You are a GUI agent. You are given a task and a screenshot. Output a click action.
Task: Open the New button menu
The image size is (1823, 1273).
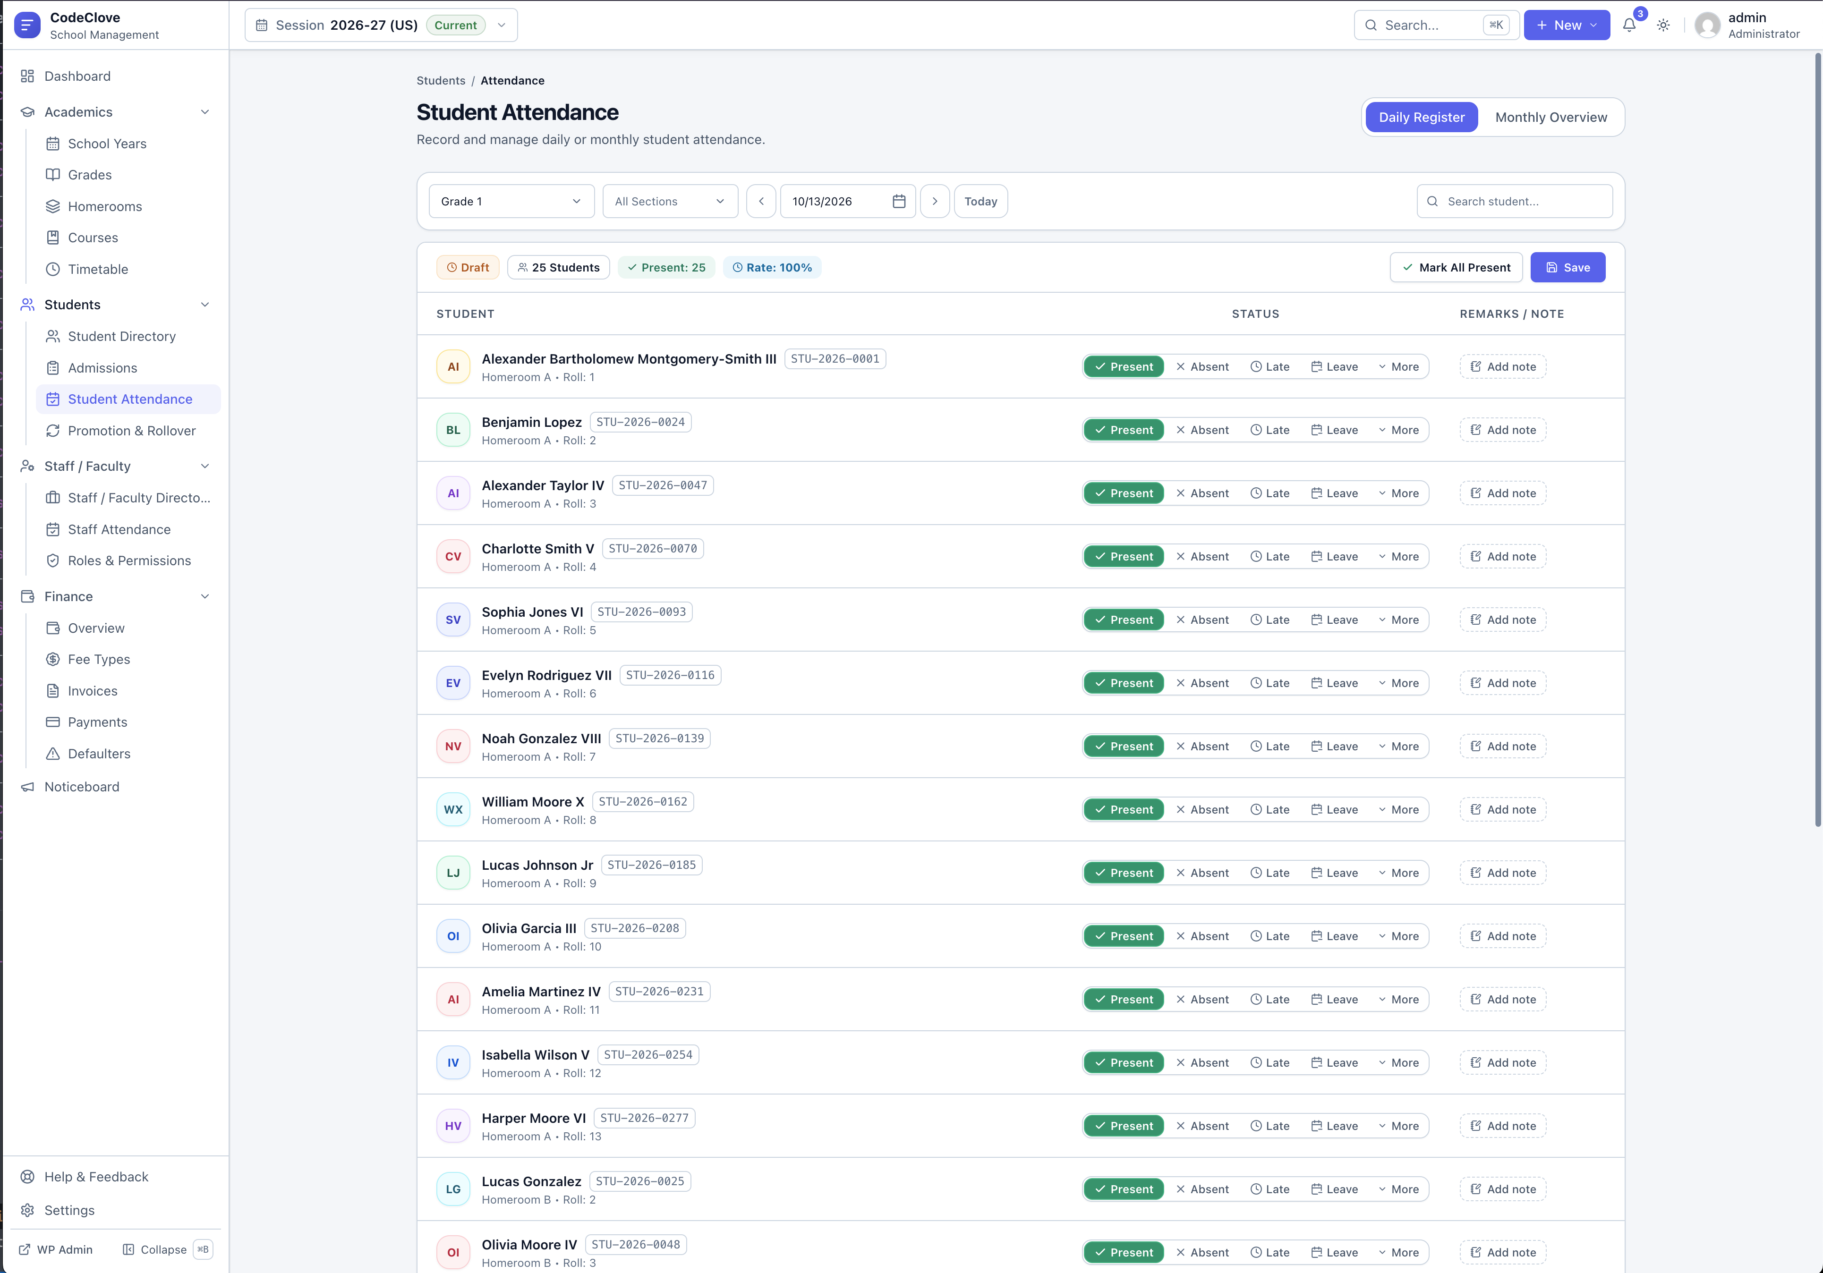pos(1567,25)
